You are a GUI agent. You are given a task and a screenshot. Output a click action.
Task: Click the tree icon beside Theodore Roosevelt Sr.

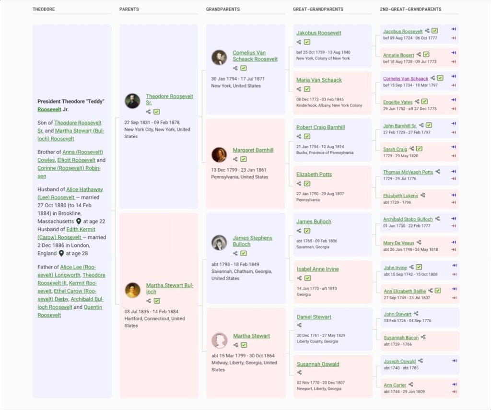[x=149, y=112]
